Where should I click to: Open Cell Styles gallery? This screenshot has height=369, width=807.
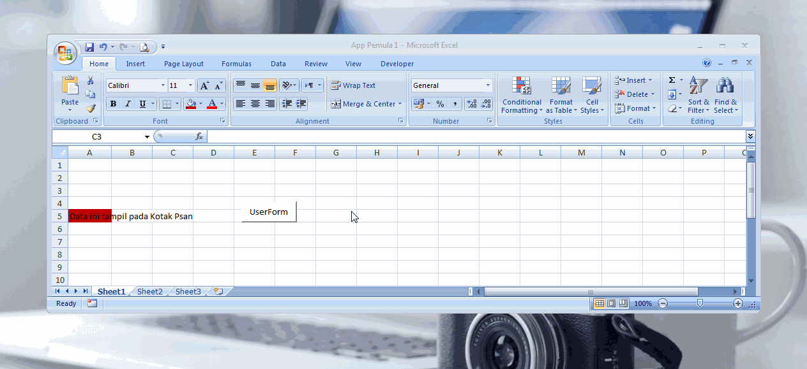pyautogui.click(x=592, y=95)
